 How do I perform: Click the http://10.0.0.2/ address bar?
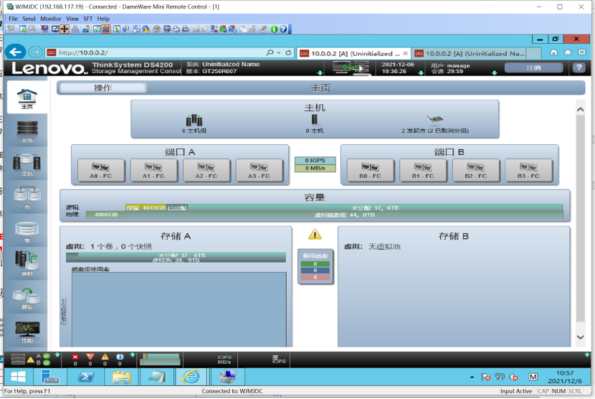[158, 52]
